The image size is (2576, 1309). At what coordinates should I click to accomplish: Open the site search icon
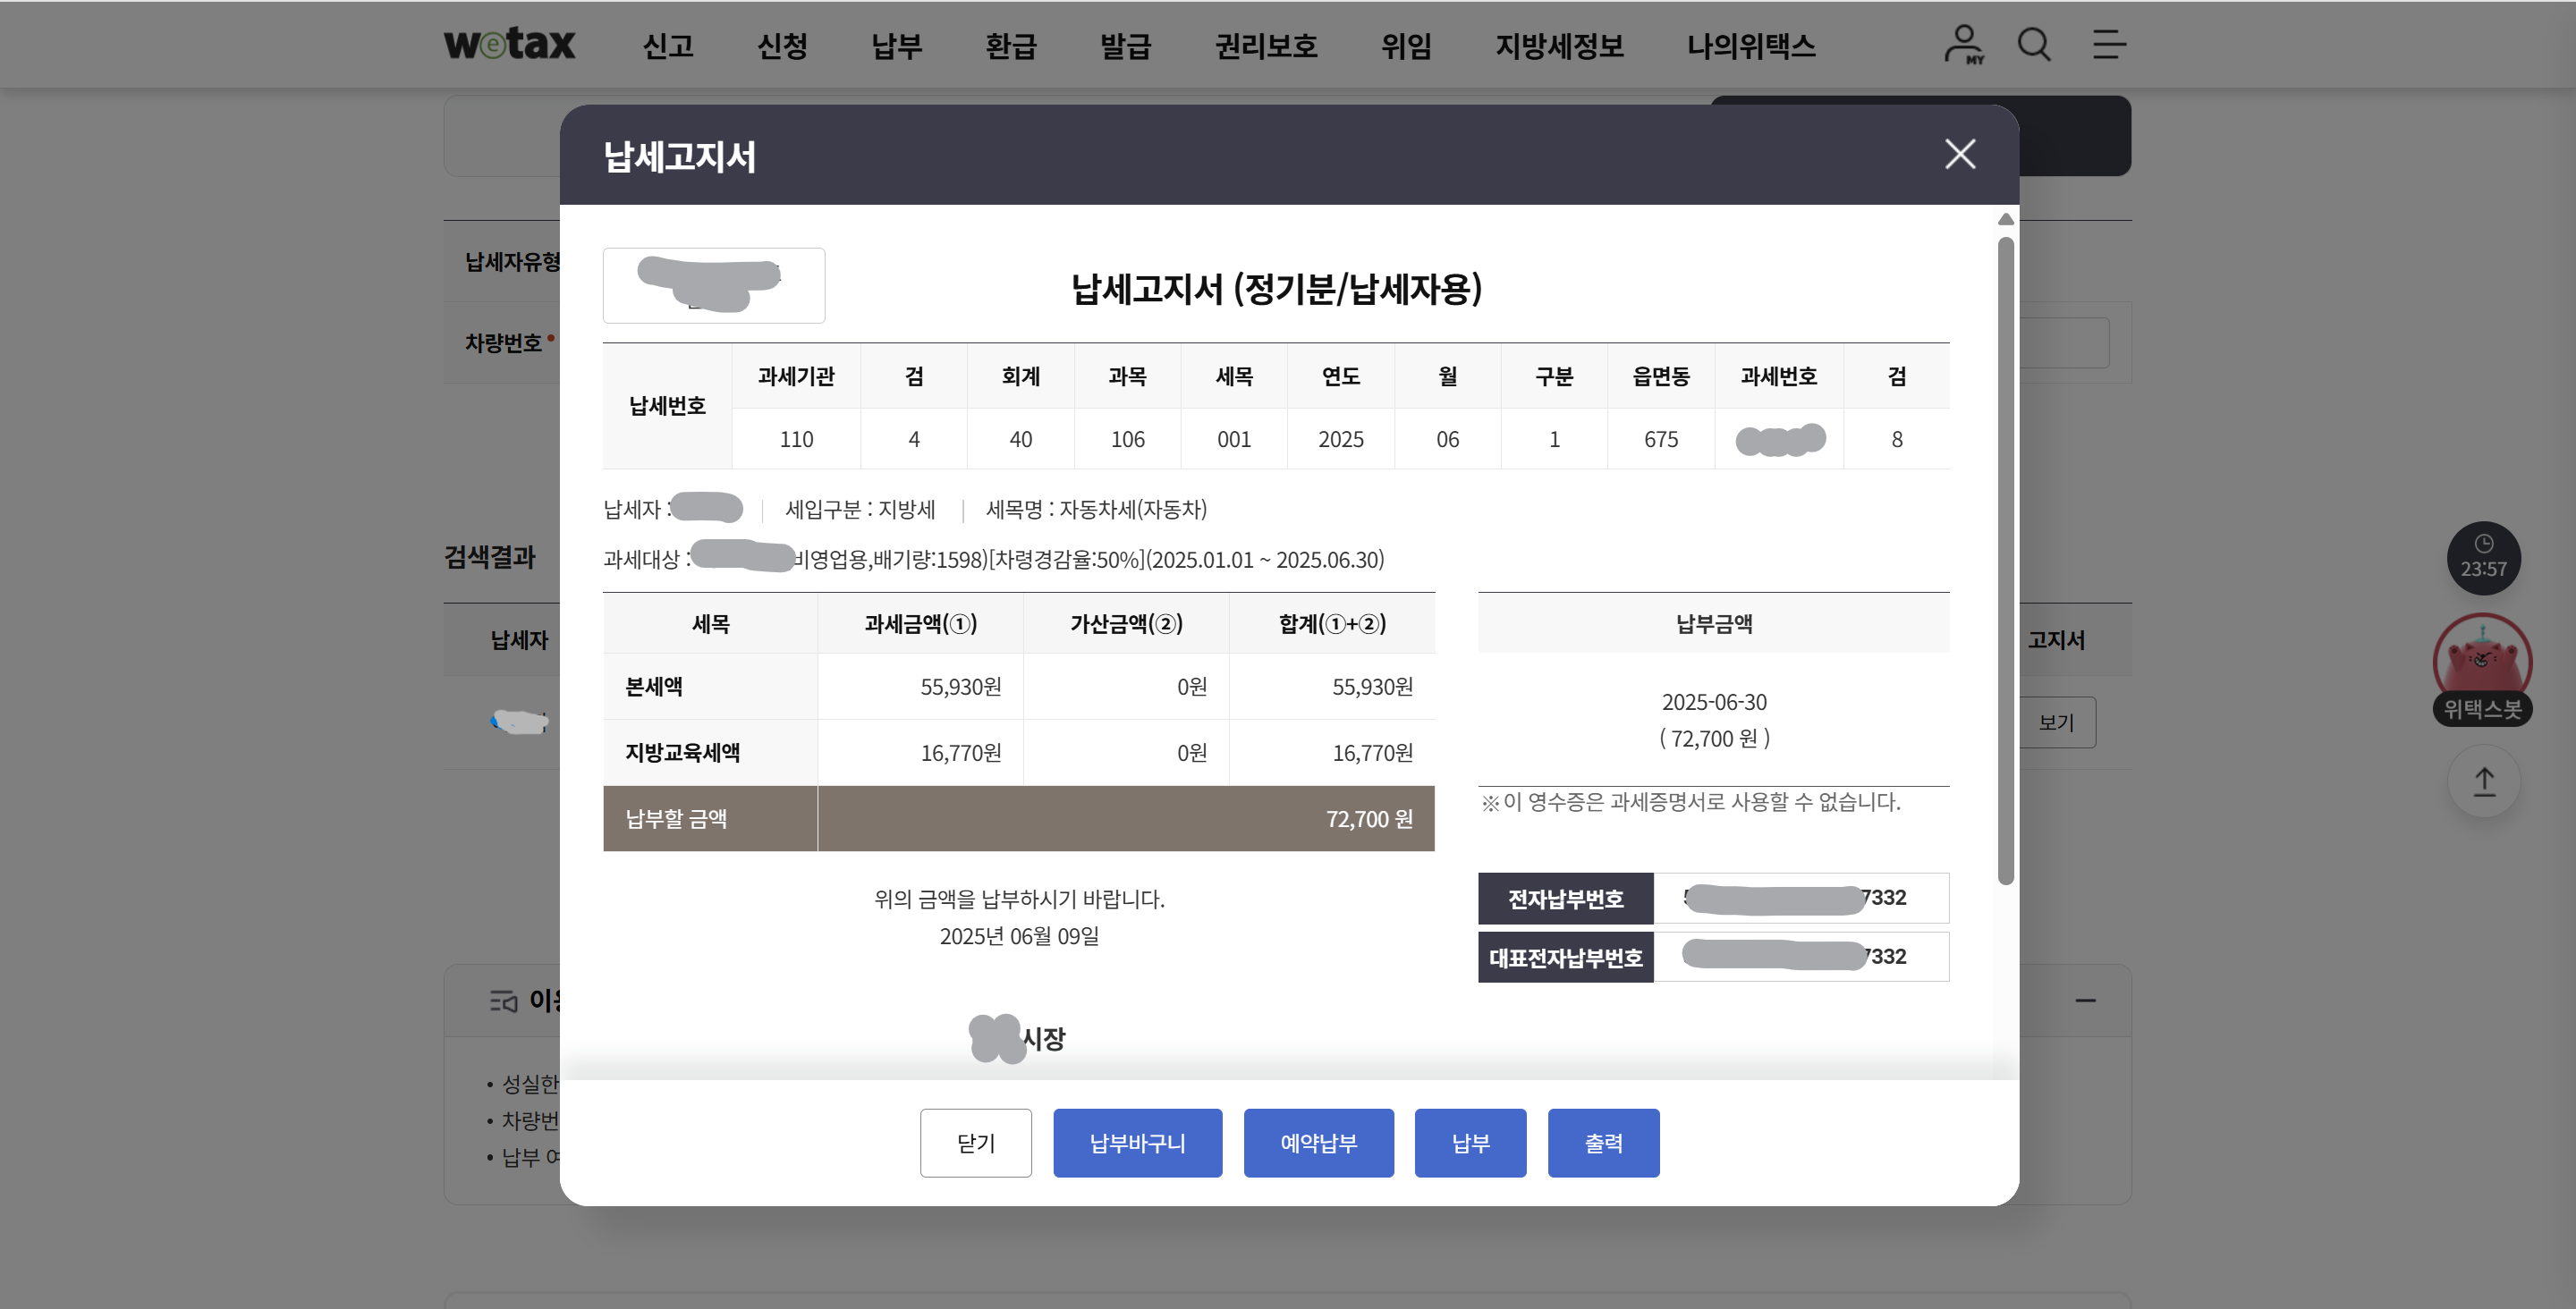coord(2034,44)
